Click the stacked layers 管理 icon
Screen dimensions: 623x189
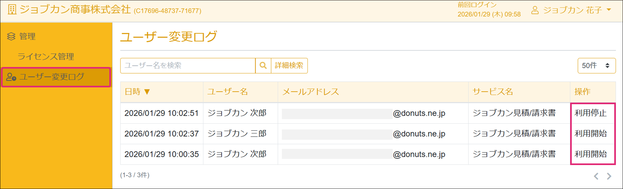click(11, 37)
